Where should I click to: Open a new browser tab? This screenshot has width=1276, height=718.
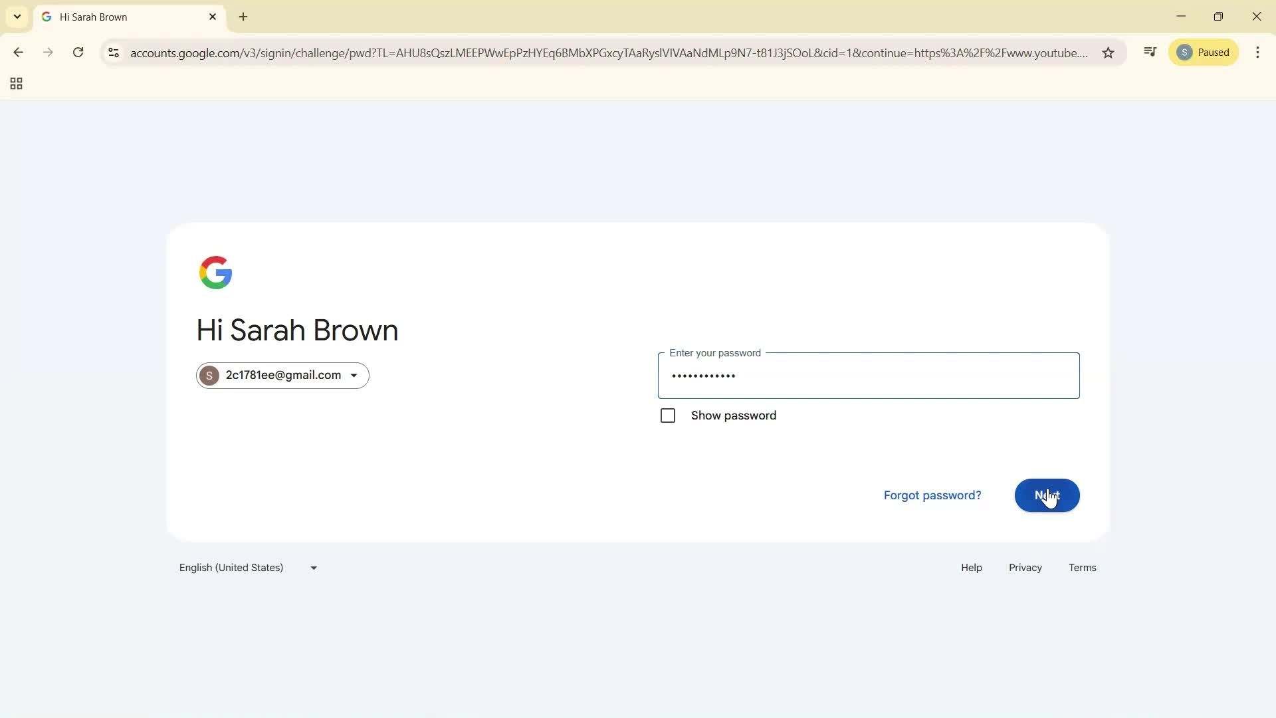(243, 17)
